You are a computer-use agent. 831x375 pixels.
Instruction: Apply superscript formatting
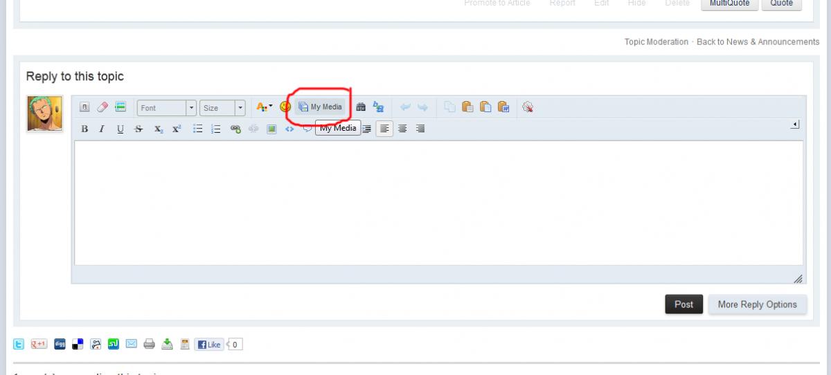pyautogui.click(x=177, y=129)
